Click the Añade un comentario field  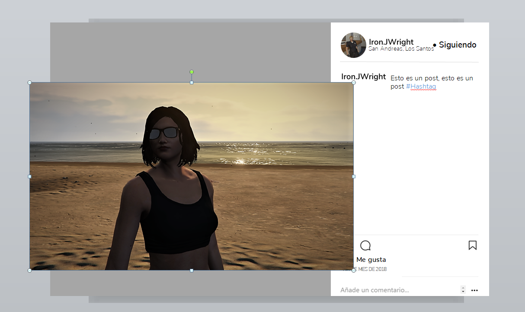375,290
